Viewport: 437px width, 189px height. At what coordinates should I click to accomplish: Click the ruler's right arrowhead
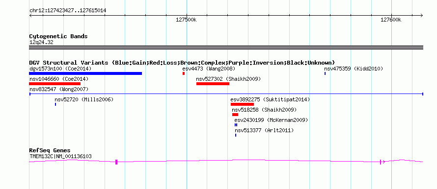tap(422, 16)
